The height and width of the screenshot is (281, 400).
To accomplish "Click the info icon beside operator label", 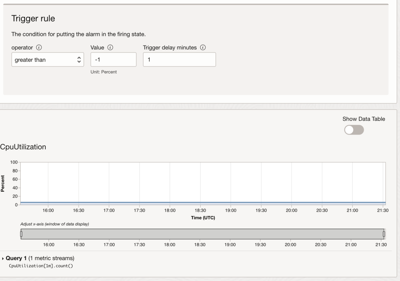I will click(39, 47).
